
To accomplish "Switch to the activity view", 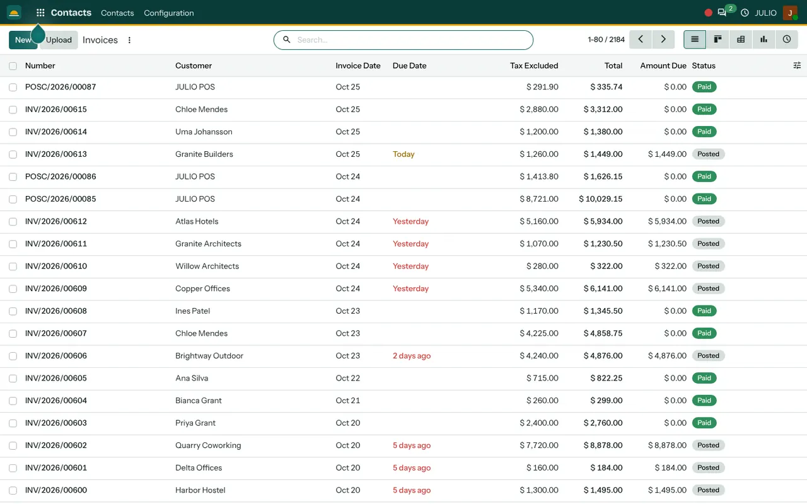I will pyautogui.click(x=787, y=40).
